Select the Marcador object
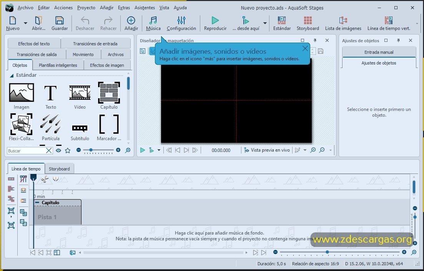 109,127
